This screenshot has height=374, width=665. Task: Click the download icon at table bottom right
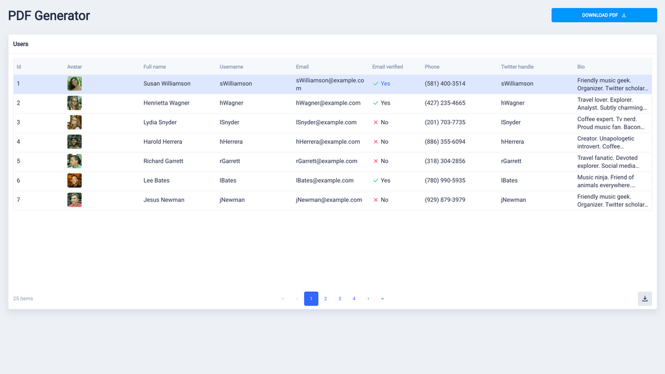tap(645, 298)
